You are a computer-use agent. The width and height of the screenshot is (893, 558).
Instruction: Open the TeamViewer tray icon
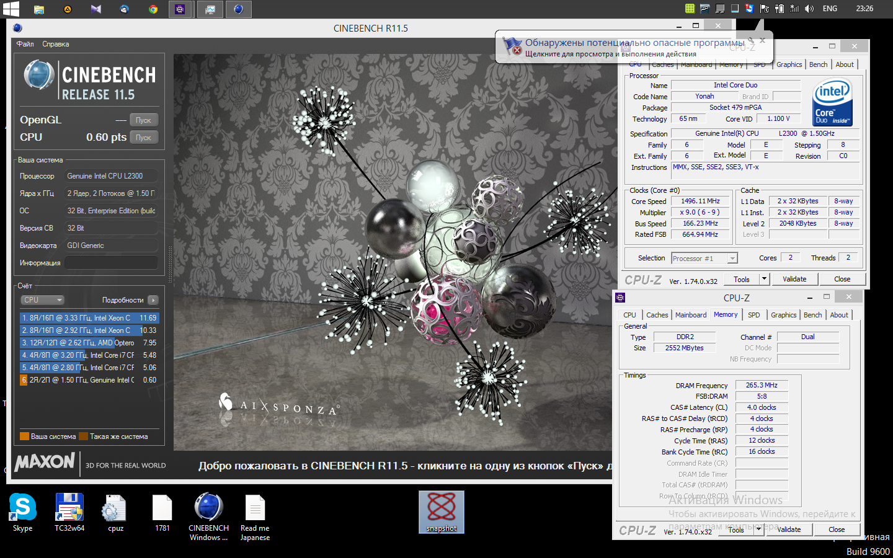click(750, 9)
